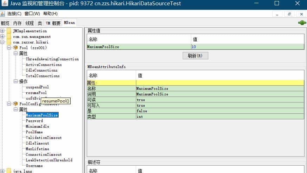Click the green connection status icon

(302, 23)
